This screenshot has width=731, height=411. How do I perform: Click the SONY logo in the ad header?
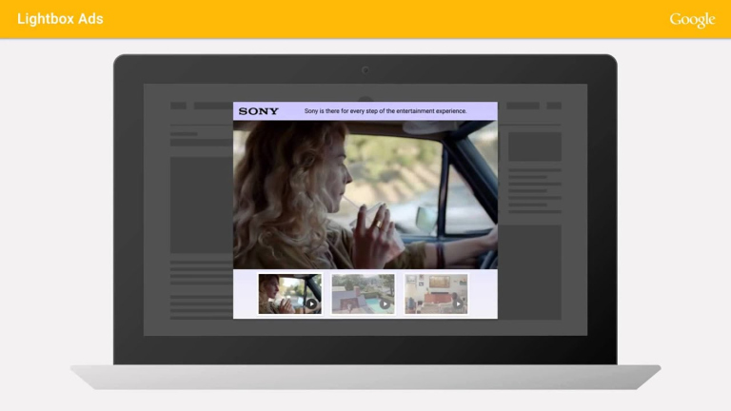pyautogui.click(x=259, y=111)
